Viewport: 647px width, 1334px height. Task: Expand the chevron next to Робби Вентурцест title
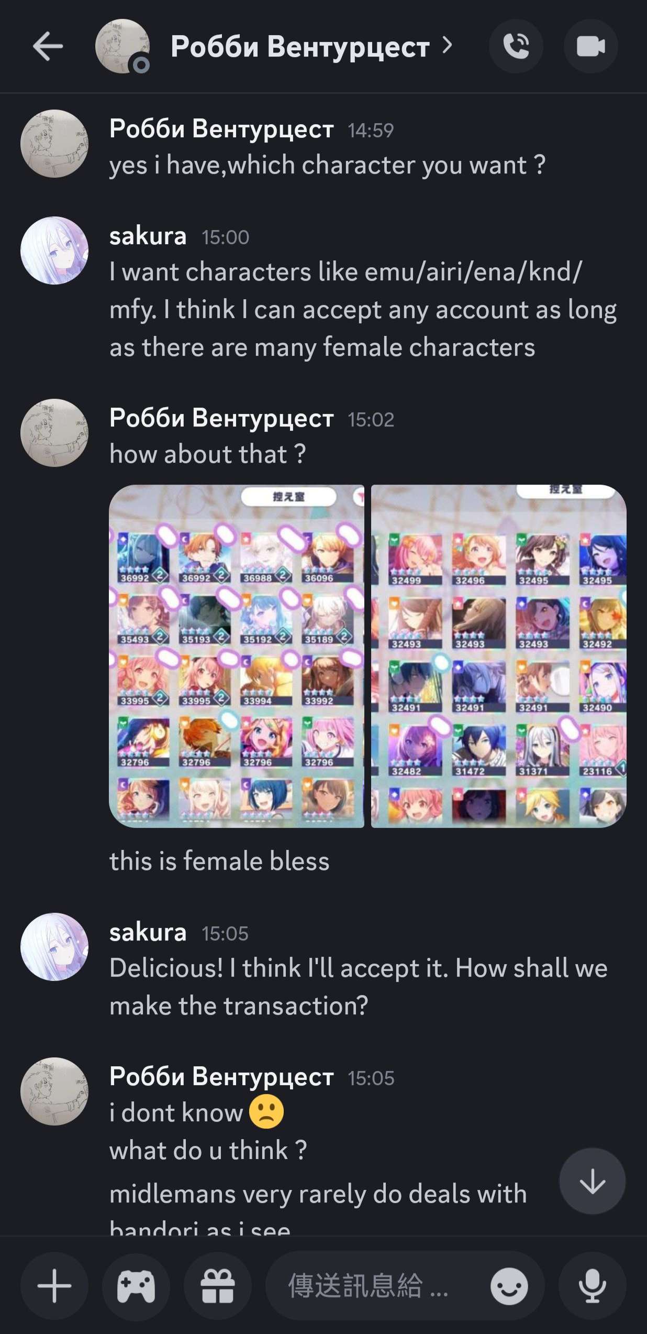click(447, 46)
